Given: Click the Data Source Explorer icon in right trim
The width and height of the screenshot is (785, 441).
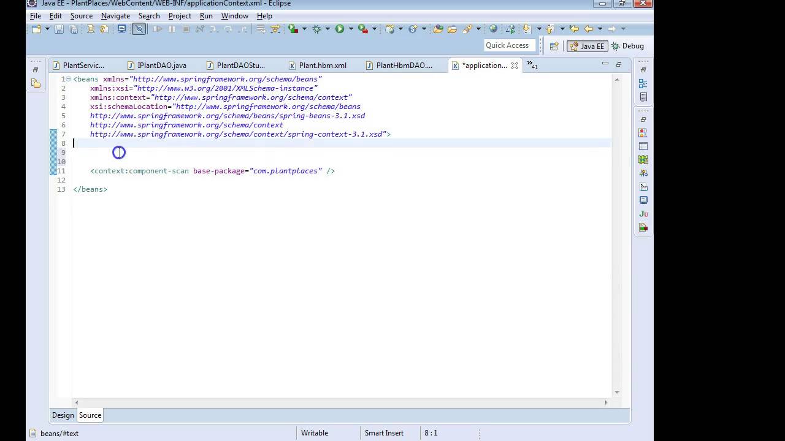Looking at the screenshot, I should click(643, 173).
